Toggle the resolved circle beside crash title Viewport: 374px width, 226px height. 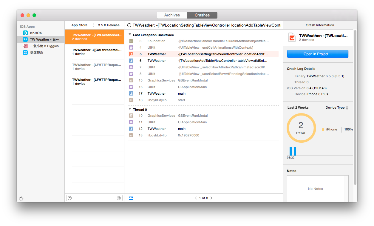pos(129,25)
